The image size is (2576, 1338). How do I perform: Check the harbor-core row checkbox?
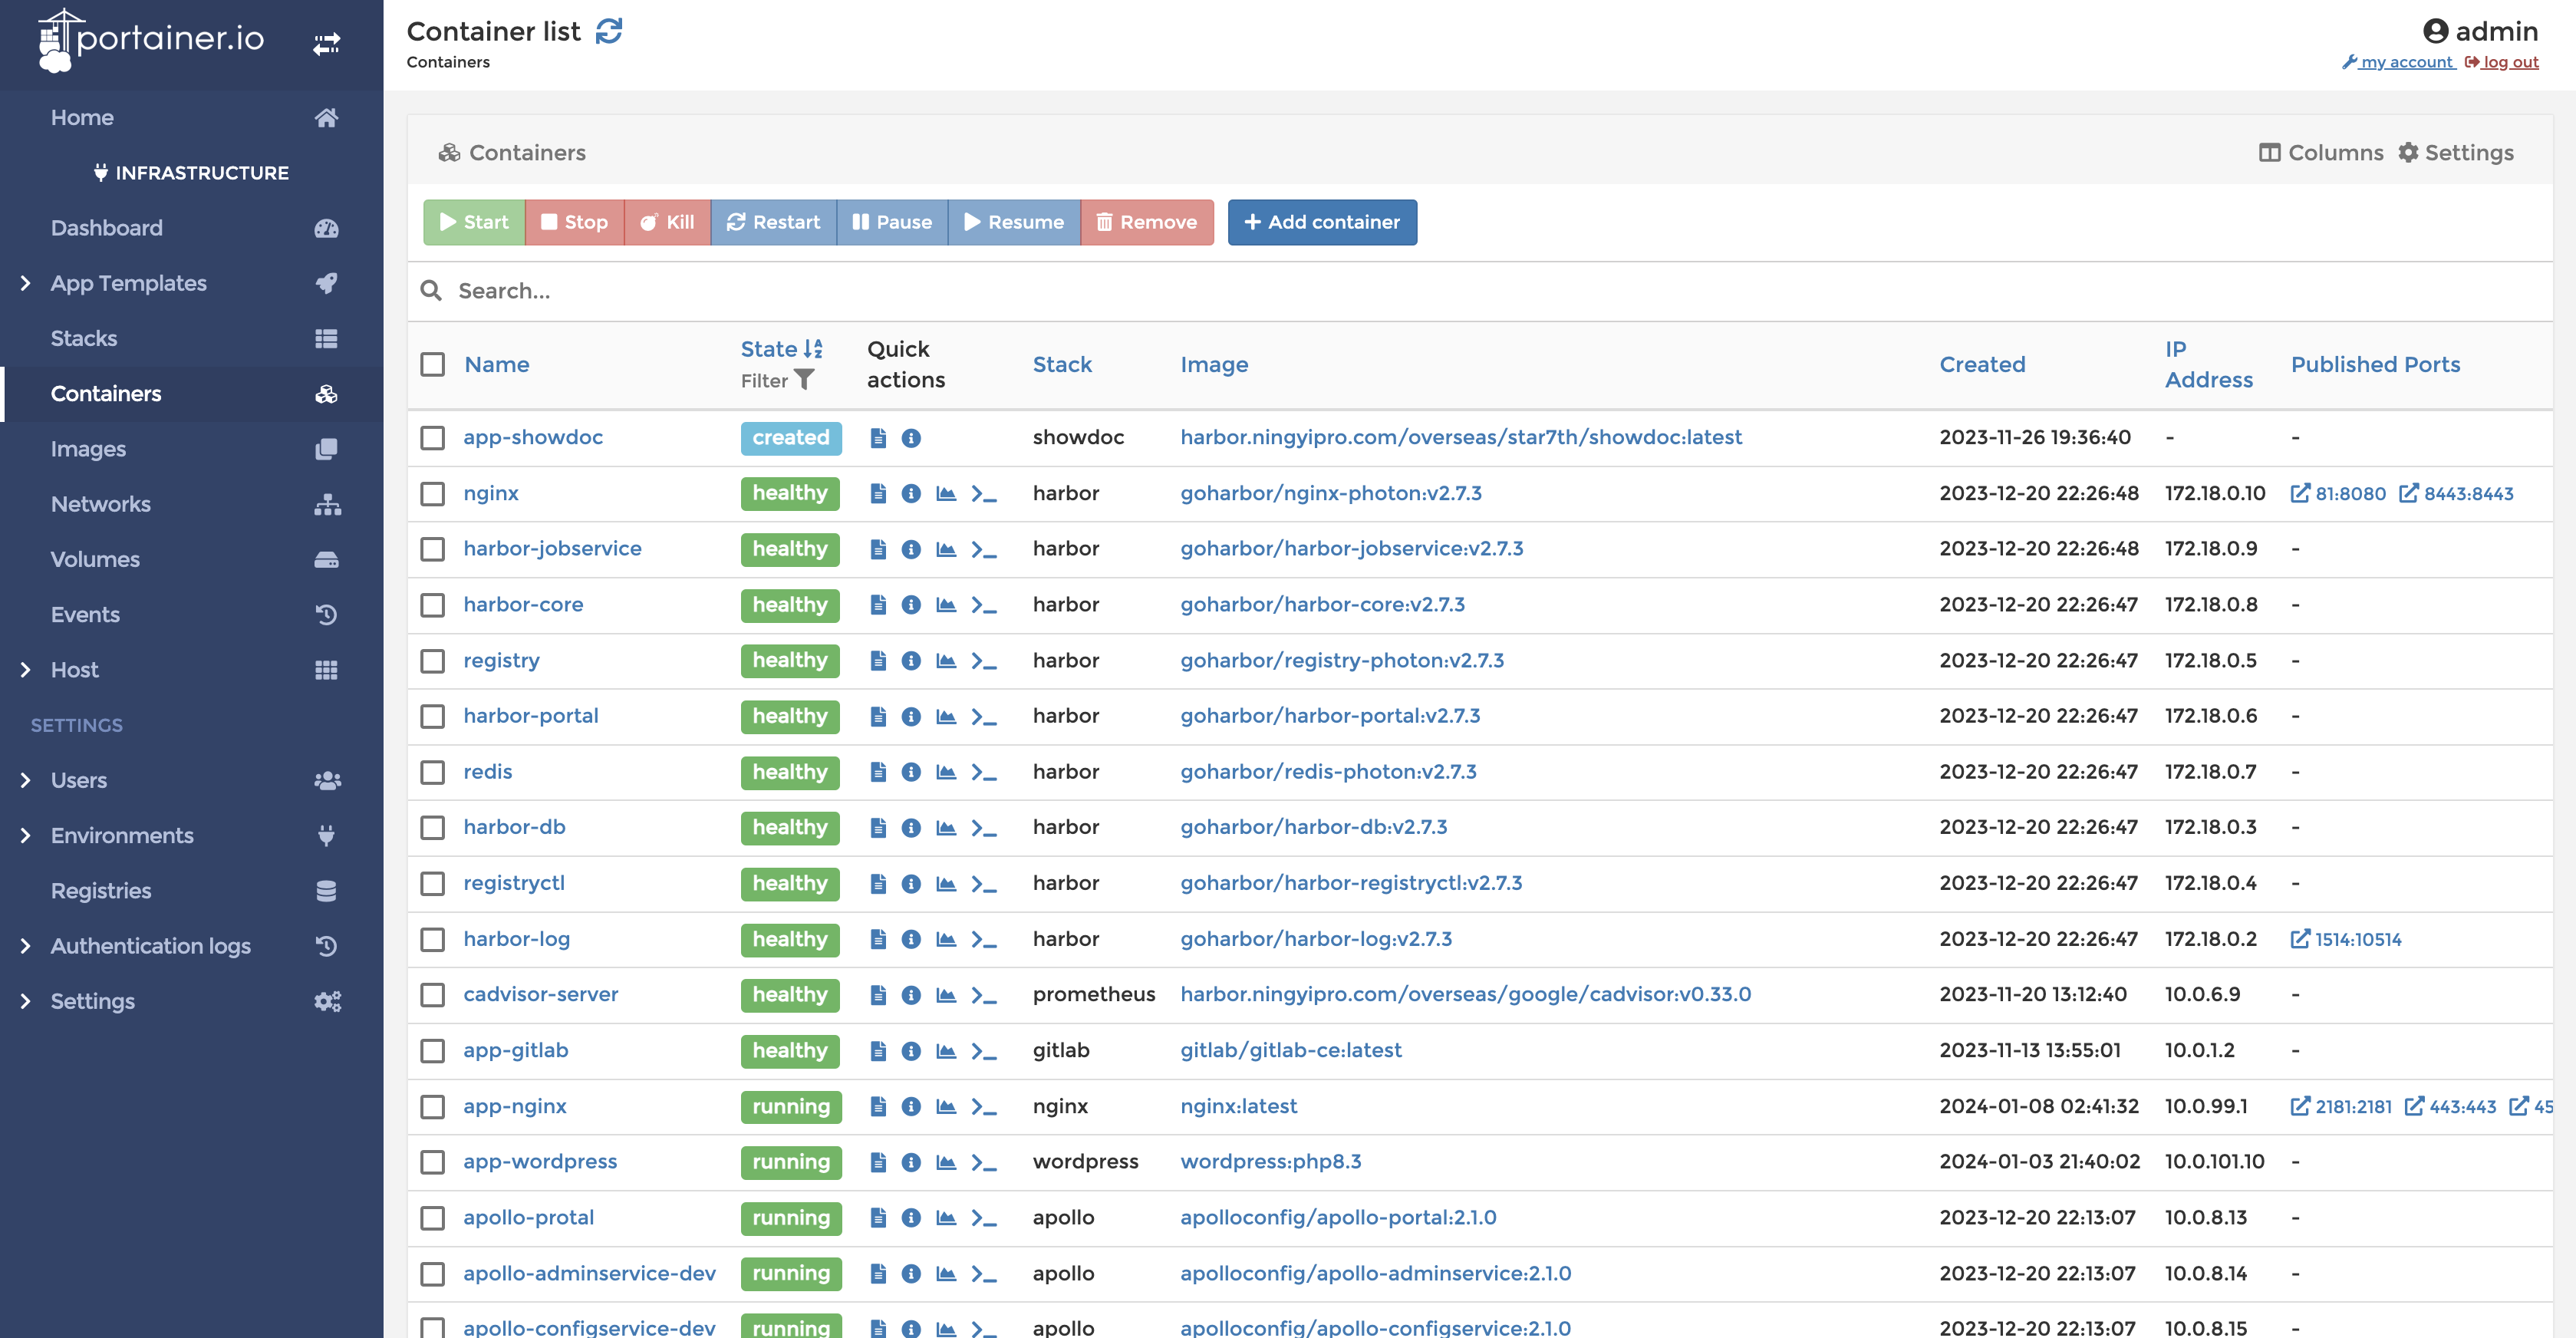tap(432, 605)
